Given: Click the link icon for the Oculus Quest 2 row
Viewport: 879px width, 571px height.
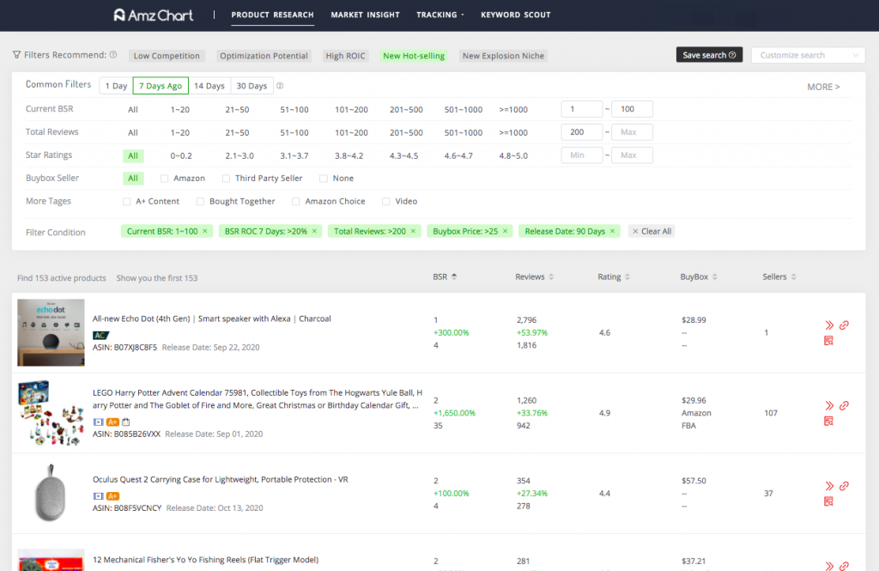Looking at the screenshot, I should [844, 485].
